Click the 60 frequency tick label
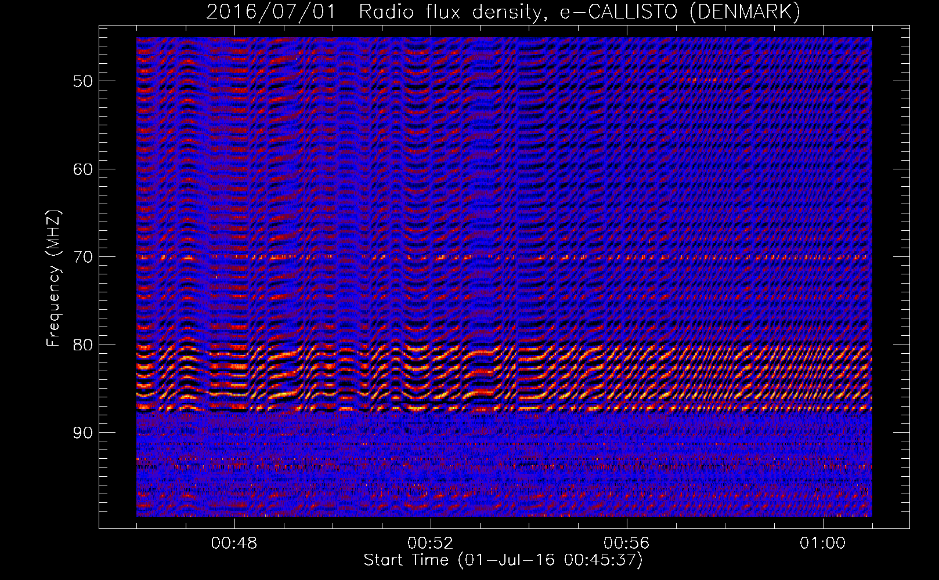This screenshot has width=939, height=580. [83, 169]
